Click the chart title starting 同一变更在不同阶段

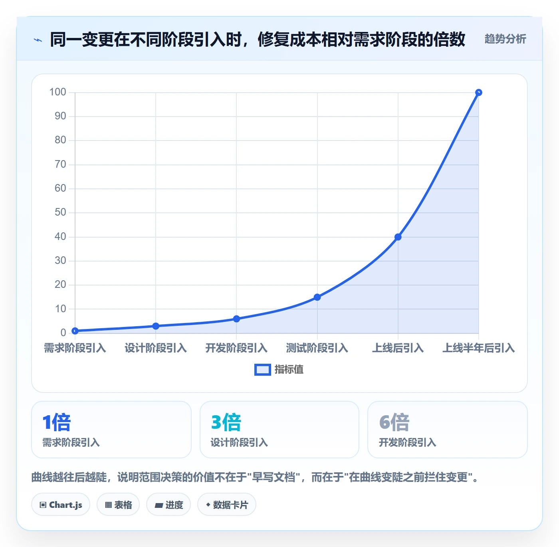tap(258, 40)
